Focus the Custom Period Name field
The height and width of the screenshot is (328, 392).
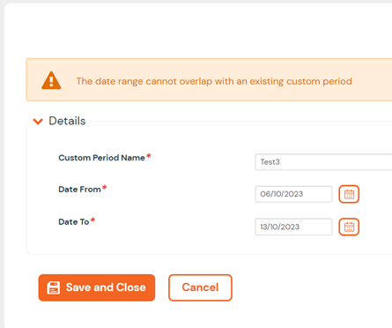click(323, 162)
